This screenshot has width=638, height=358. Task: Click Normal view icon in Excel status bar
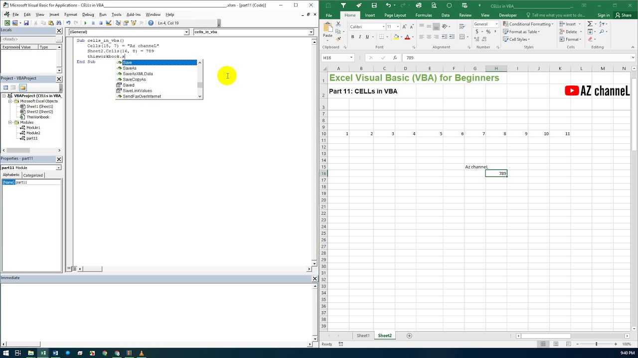coord(543,344)
